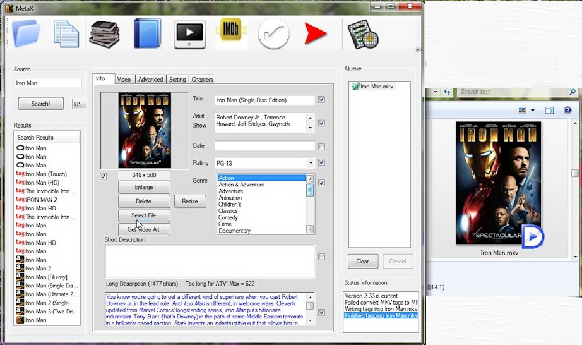The image size is (582, 345).
Task: Click the Resize button
Action: 190,202
